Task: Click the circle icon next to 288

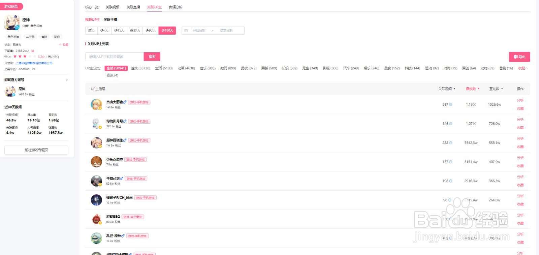Action: click(451, 143)
